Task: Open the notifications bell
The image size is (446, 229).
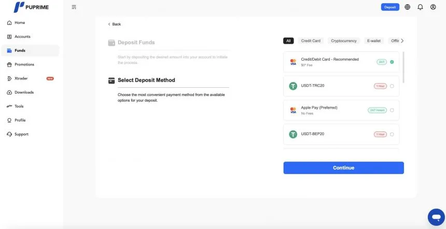Action: (x=420, y=7)
